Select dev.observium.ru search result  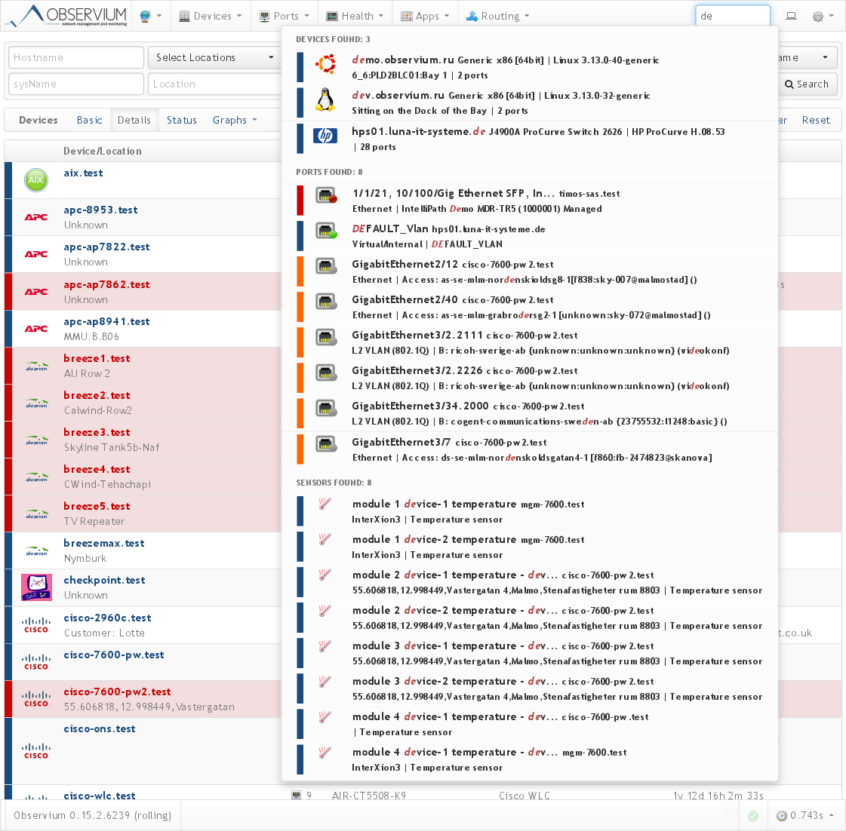coord(530,103)
